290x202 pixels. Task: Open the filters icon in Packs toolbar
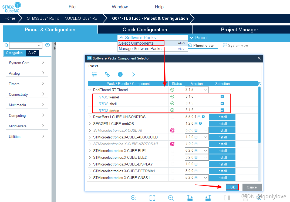(94, 74)
